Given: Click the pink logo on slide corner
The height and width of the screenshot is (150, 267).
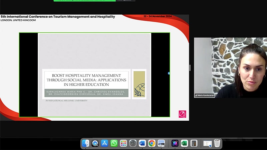Looking at the screenshot, I should pyautogui.click(x=182, y=114).
